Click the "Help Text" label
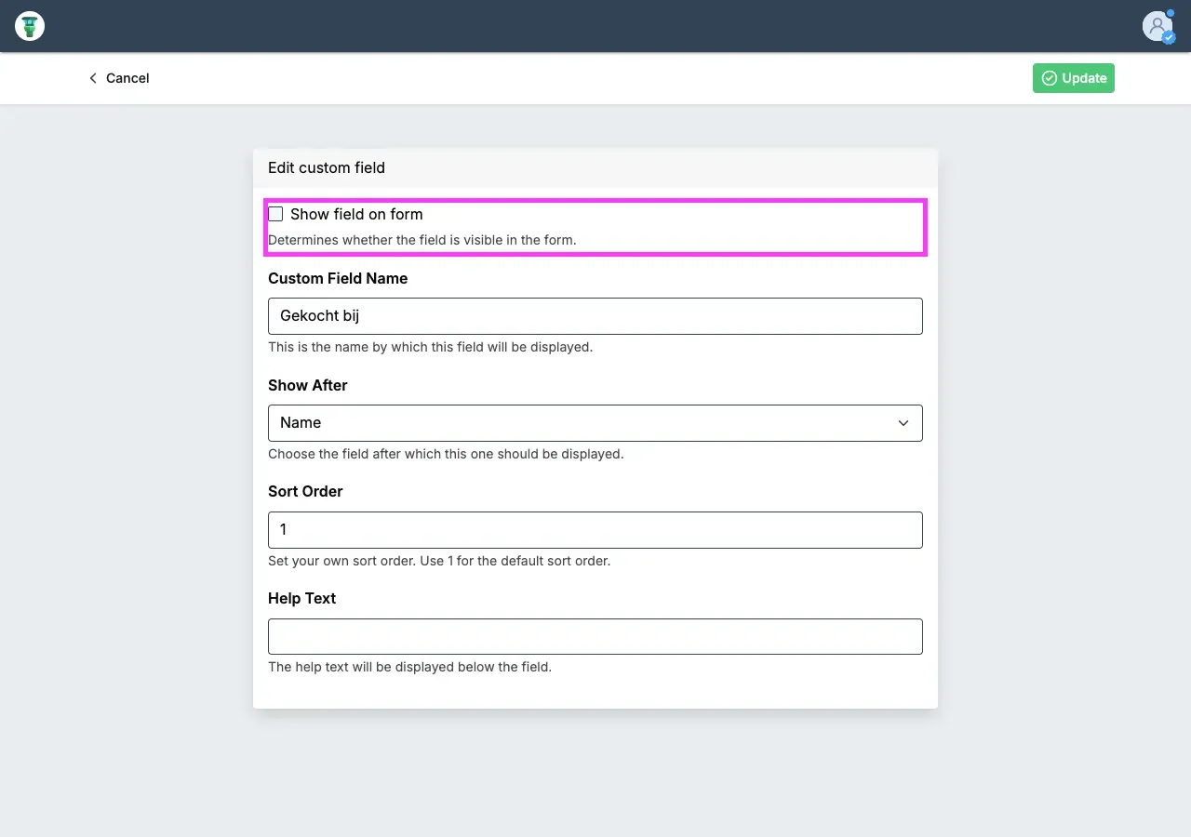The image size is (1191, 837). 301,598
